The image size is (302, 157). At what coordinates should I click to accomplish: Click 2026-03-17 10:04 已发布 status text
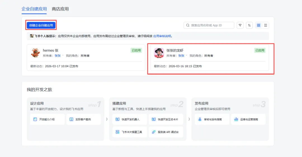(x=62, y=66)
